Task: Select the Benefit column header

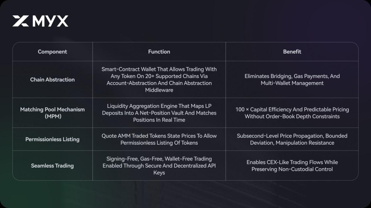Action: pos(292,52)
